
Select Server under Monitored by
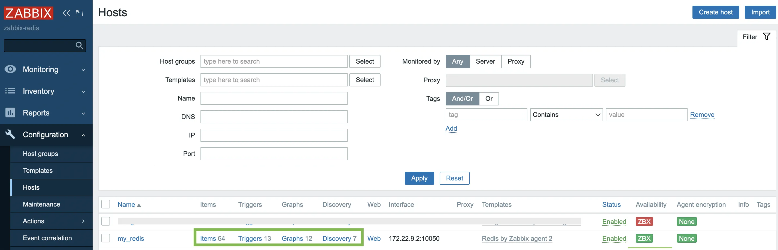click(x=485, y=61)
